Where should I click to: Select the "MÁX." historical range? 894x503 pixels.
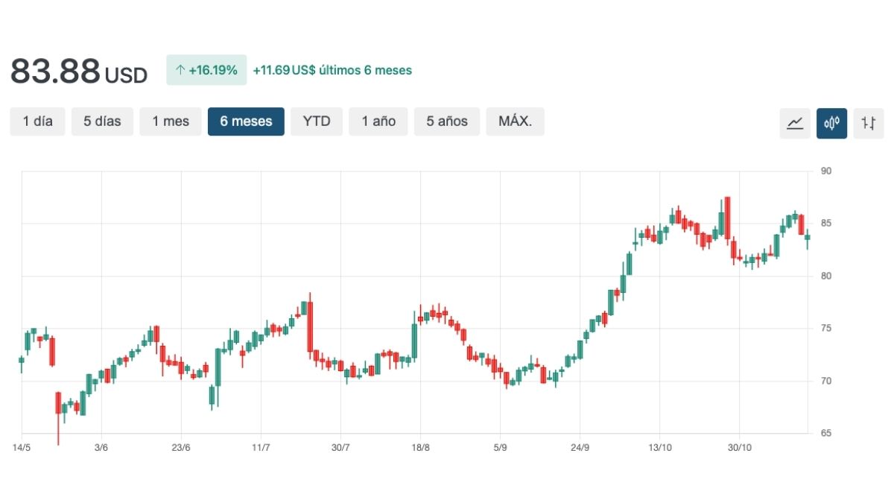pyautogui.click(x=515, y=121)
